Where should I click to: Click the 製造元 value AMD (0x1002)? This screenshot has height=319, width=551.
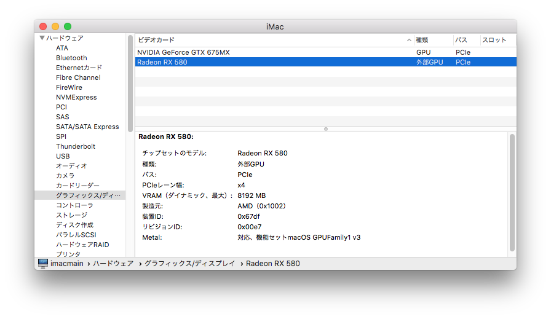coord(262,206)
